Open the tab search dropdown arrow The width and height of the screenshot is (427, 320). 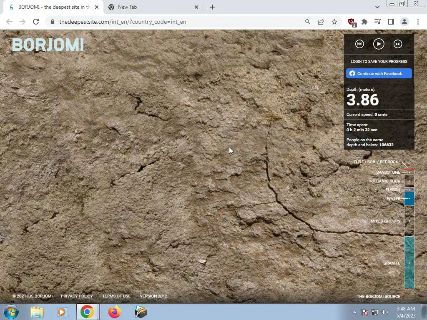[377, 7]
